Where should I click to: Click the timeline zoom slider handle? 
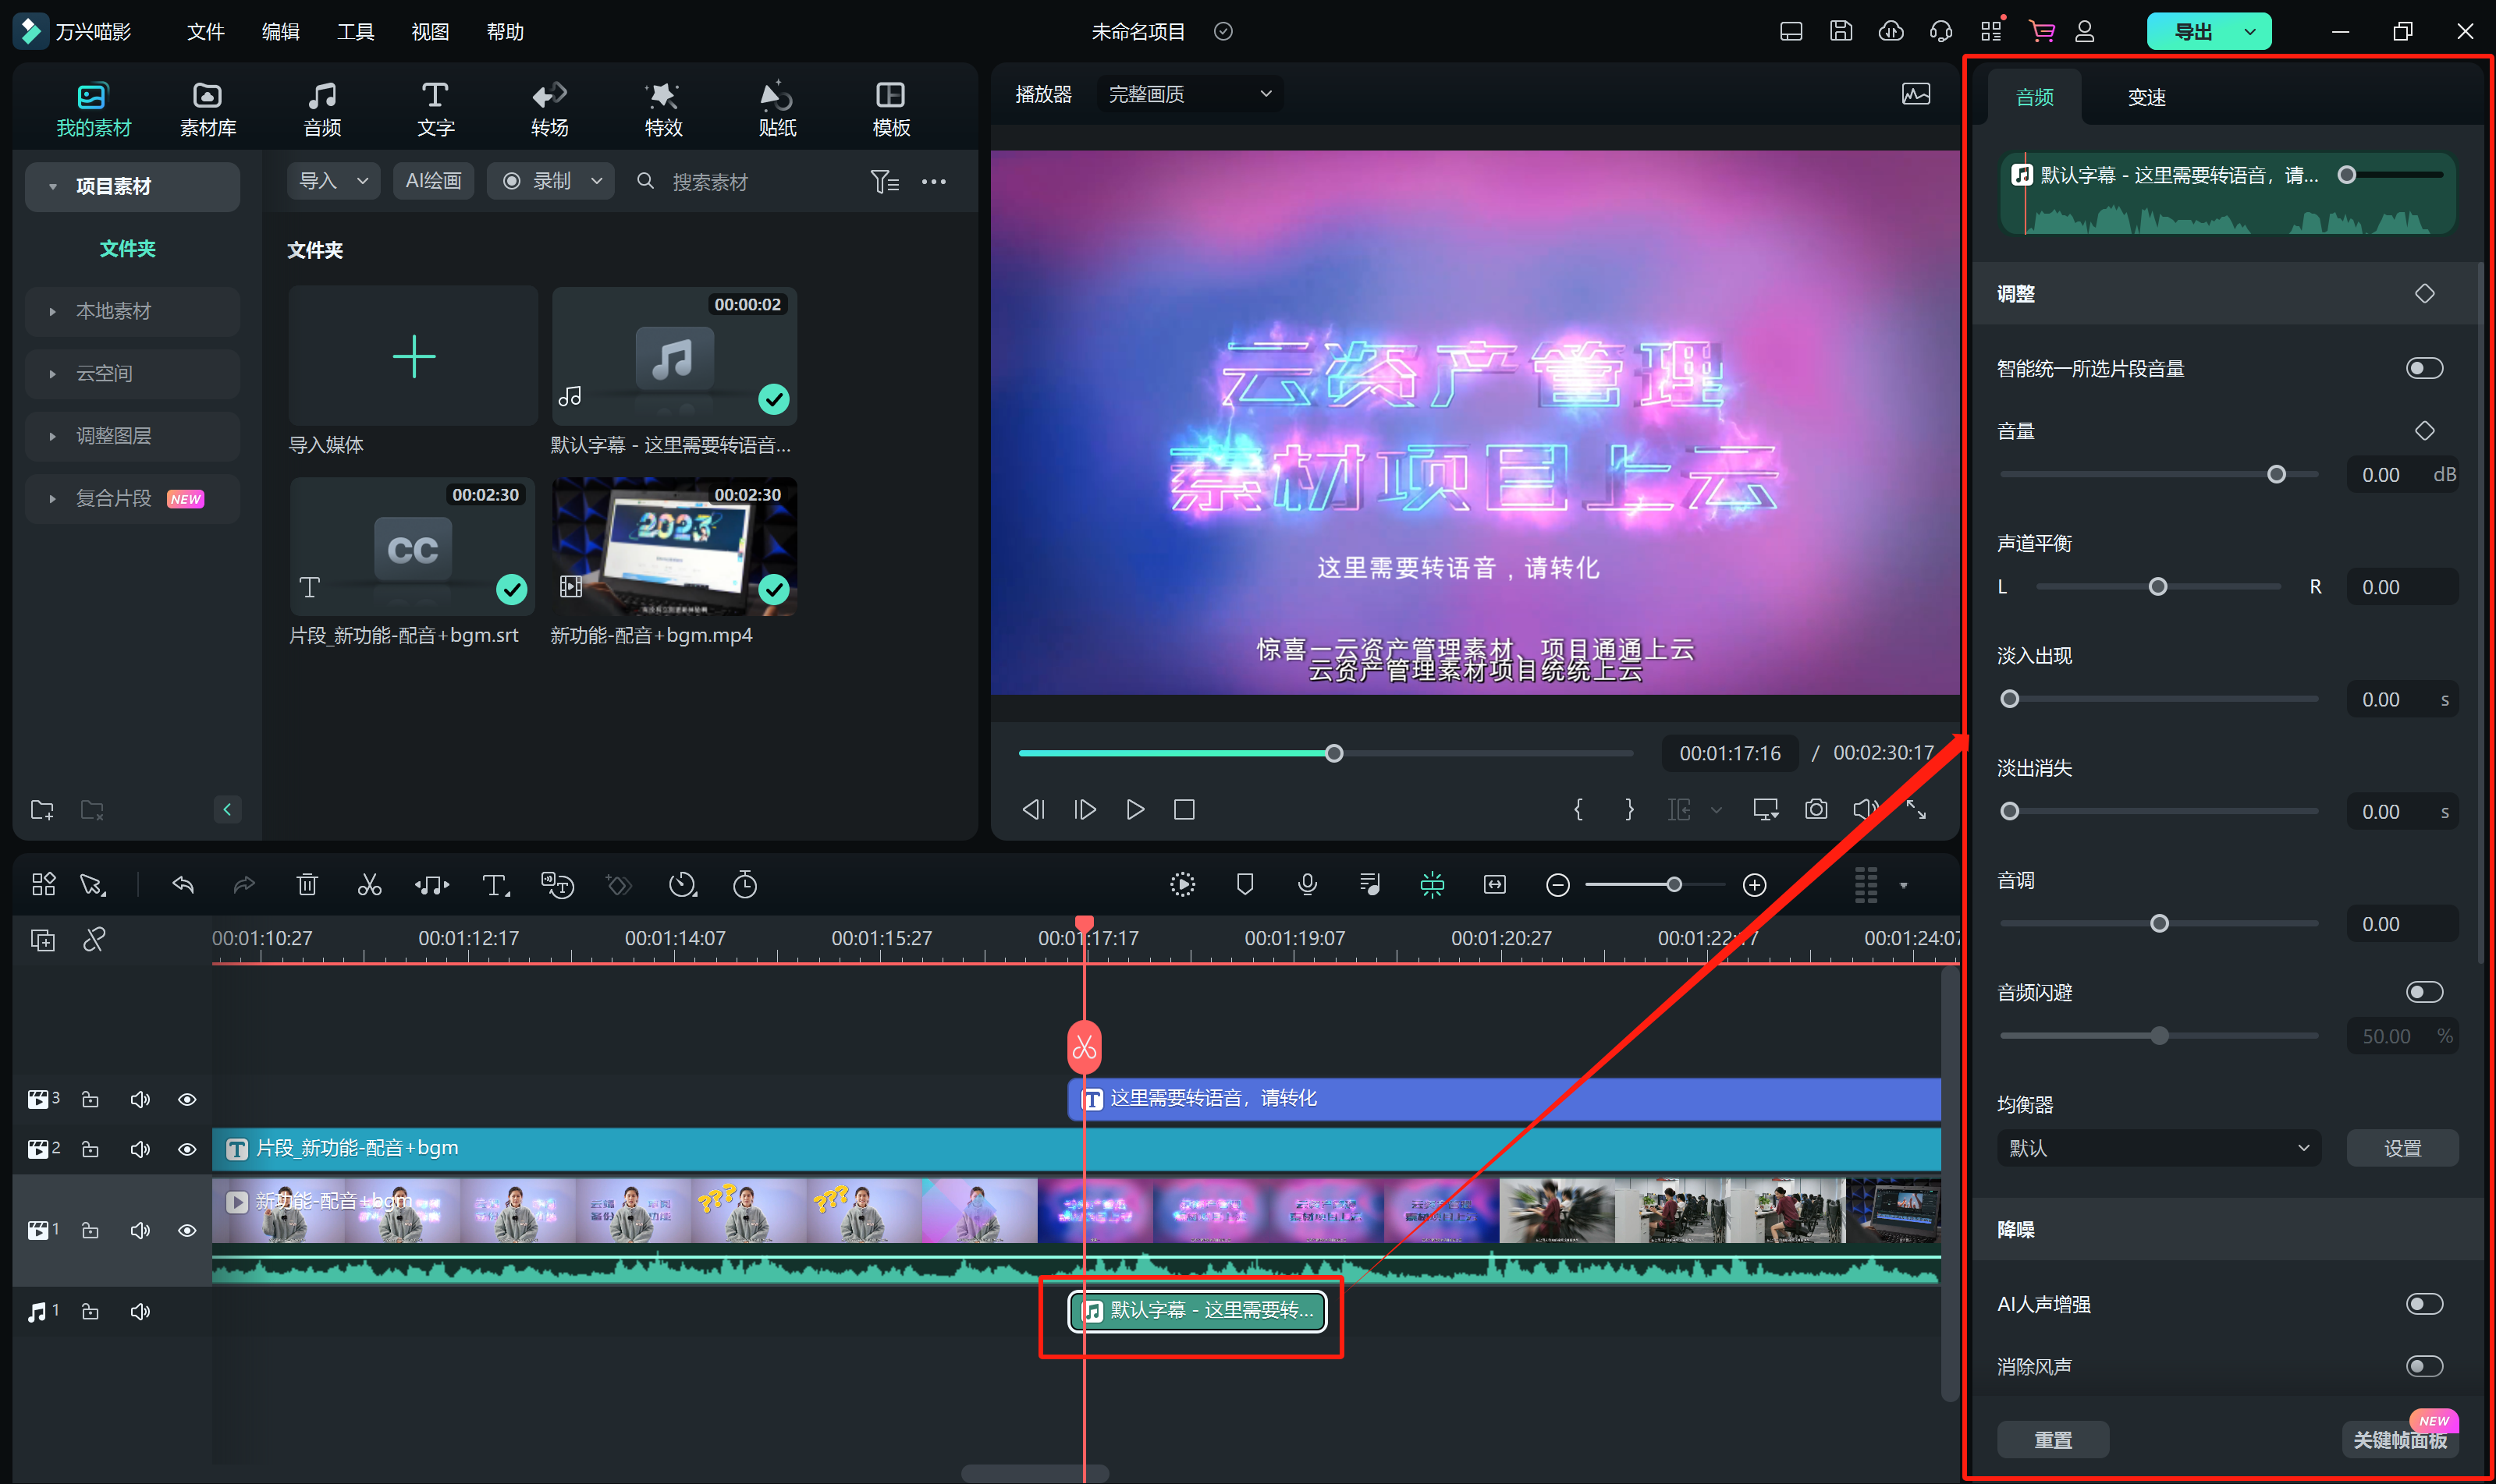(1674, 884)
